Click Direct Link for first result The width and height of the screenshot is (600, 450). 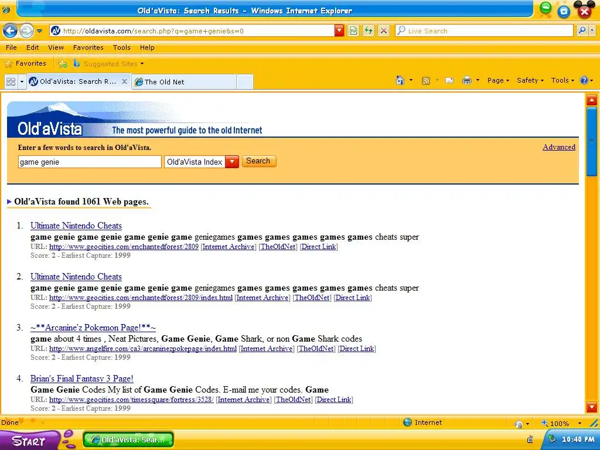319,247
